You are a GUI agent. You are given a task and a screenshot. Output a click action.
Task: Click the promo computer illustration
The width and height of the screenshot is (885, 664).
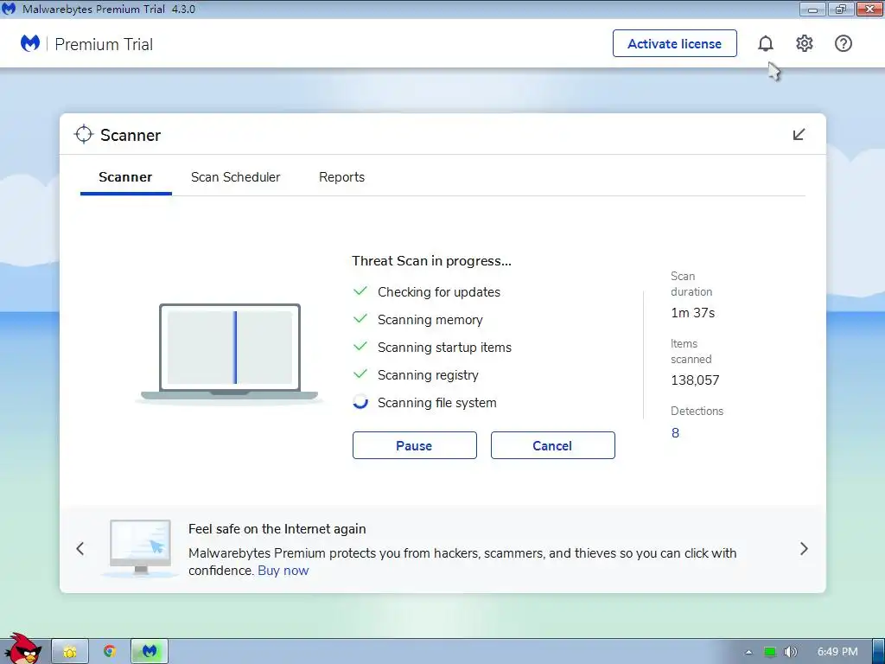[x=140, y=547]
